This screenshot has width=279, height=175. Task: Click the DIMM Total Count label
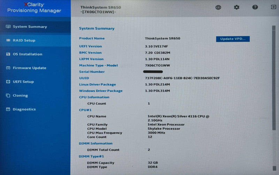pos(103,150)
